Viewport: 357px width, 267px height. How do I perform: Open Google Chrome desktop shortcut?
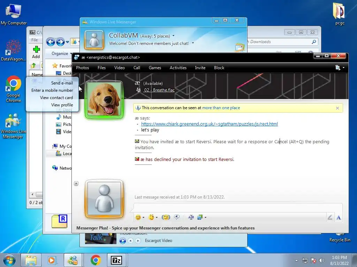pos(14,89)
